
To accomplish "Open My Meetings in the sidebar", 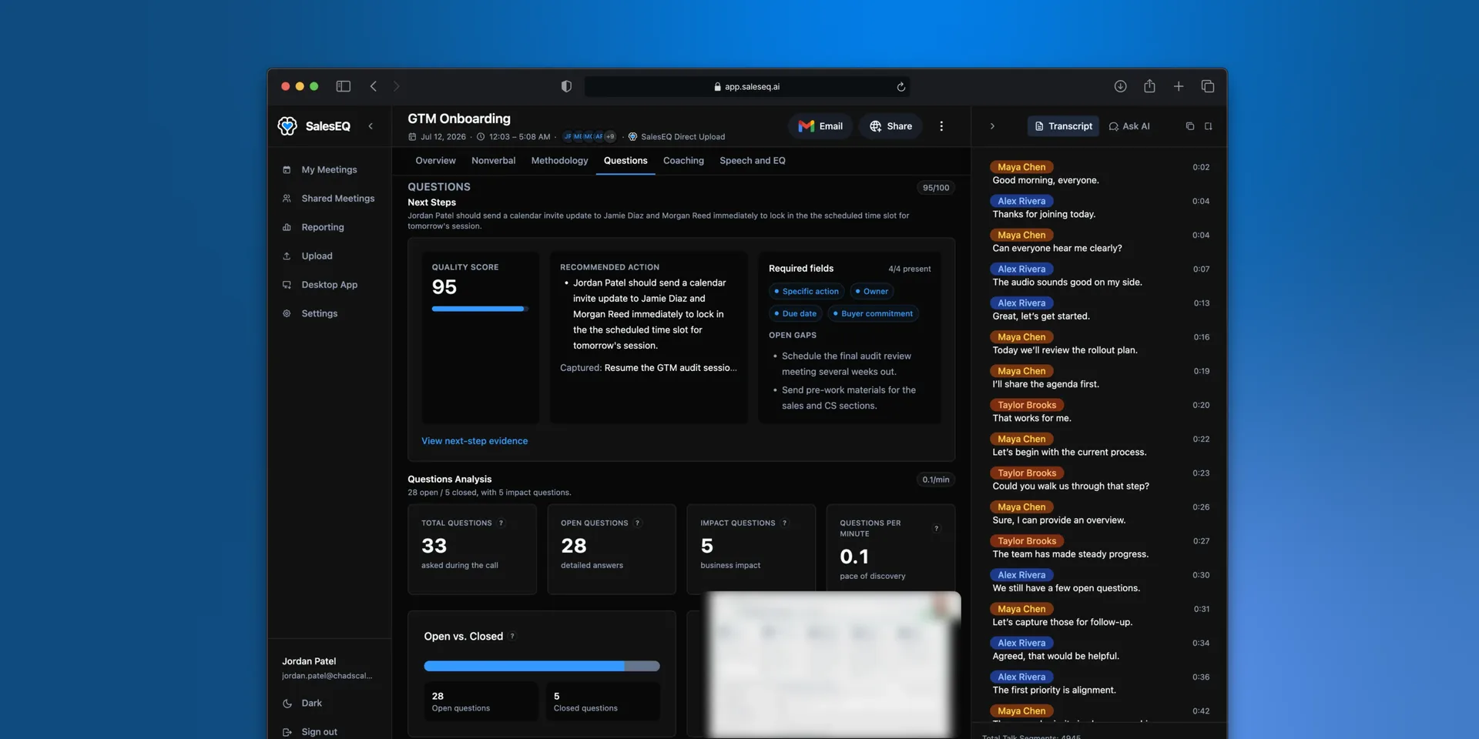I will [329, 169].
